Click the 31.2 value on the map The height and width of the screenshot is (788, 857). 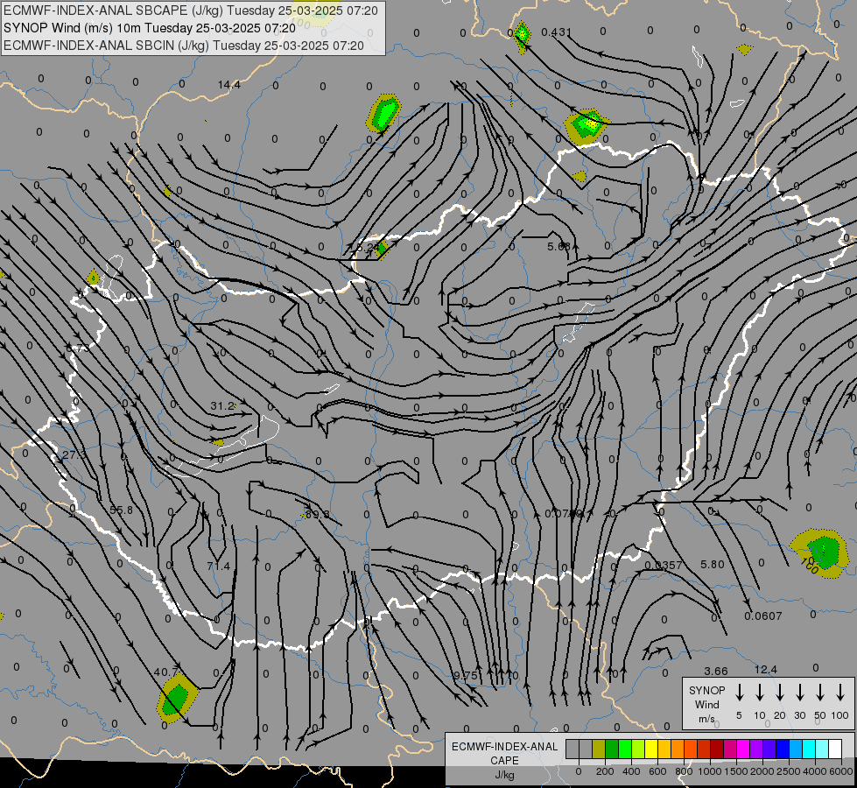coord(221,406)
